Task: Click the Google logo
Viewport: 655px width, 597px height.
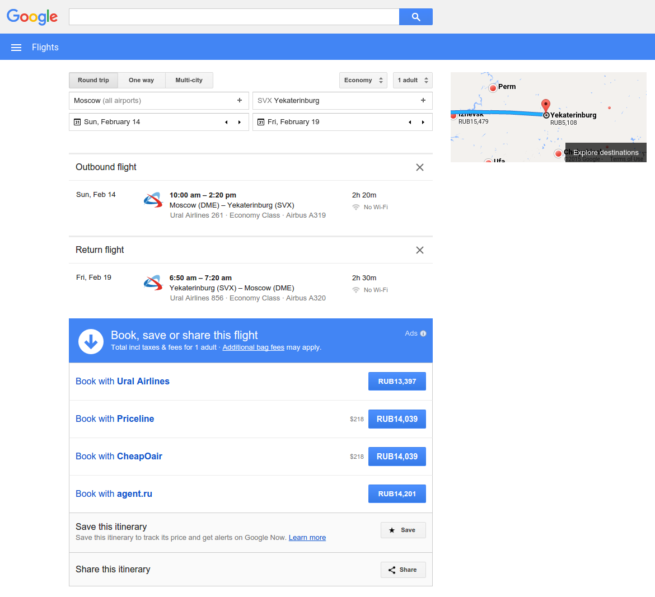Action: [x=32, y=17]
